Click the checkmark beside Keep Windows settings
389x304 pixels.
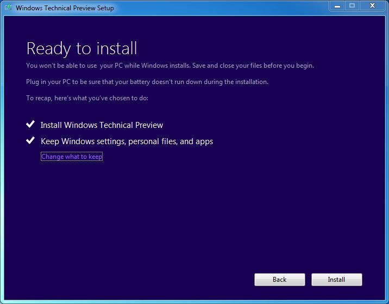pos(30,141)
